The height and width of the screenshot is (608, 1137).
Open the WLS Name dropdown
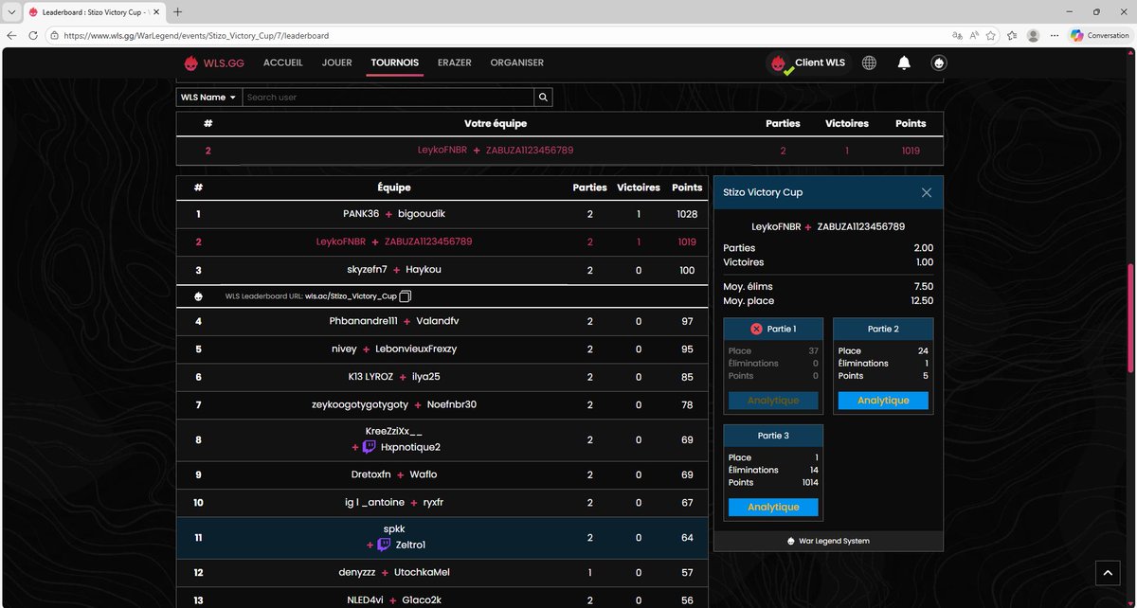[208, 97]
